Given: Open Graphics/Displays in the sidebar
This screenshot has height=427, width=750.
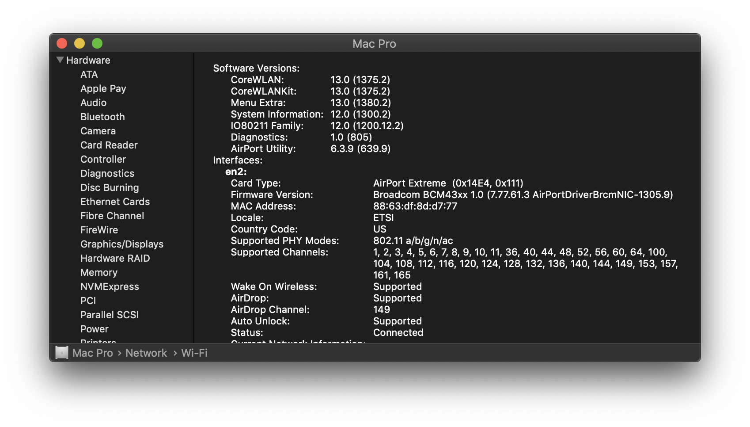Looking at the screenshot, I should tap(122, 244).
